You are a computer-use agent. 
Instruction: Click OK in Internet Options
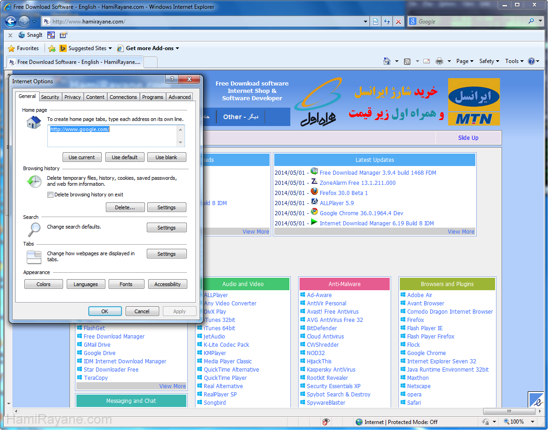[105, 311]
